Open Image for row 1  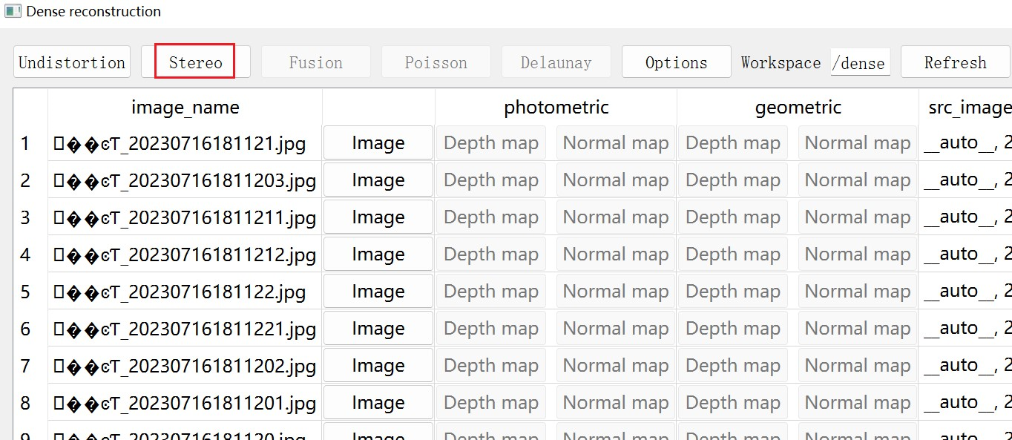tap(378, 143)
